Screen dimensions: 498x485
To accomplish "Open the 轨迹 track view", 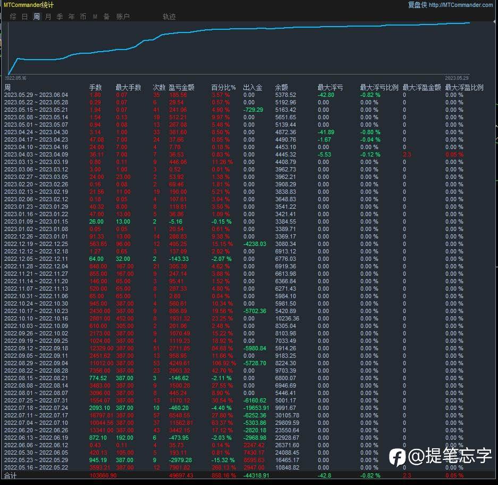I will 169,17.
